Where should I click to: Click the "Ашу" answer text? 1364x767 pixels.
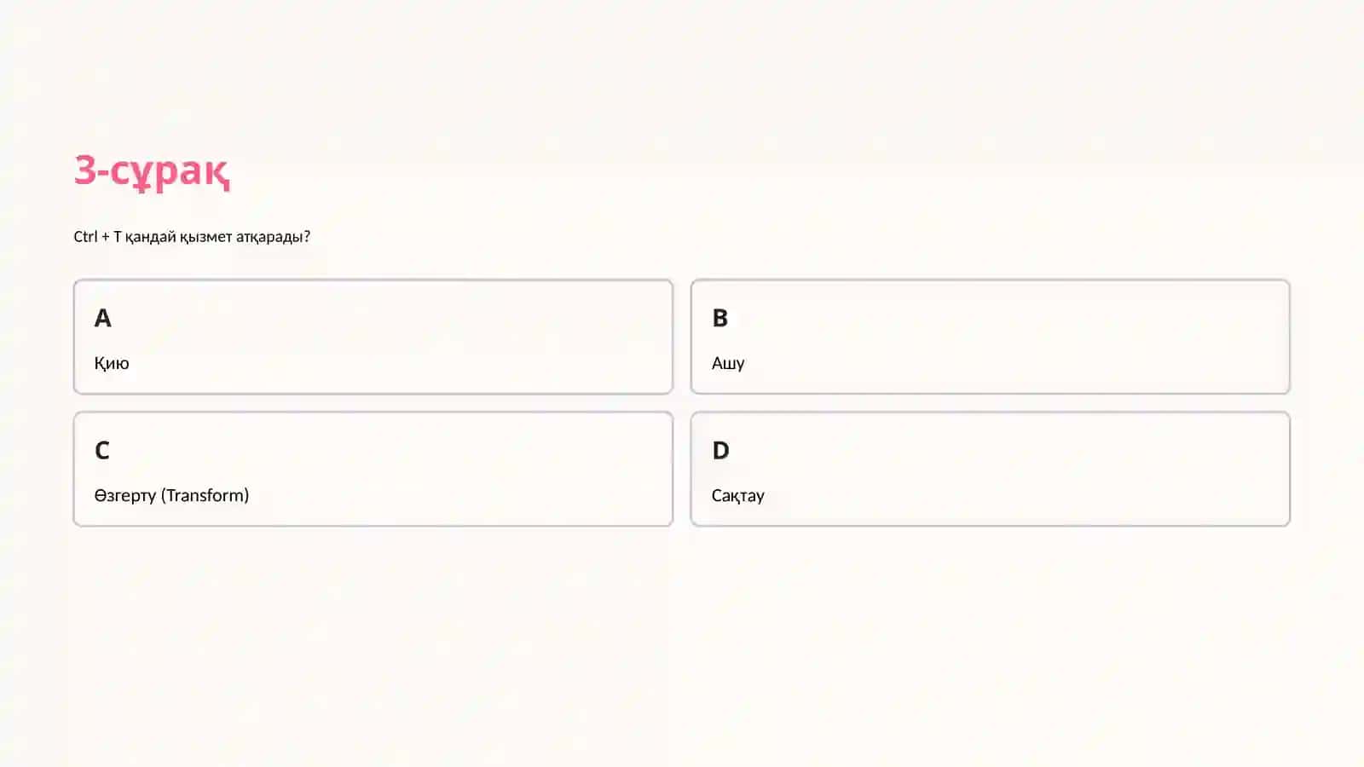pyautogui.click(x=728, y=363)
